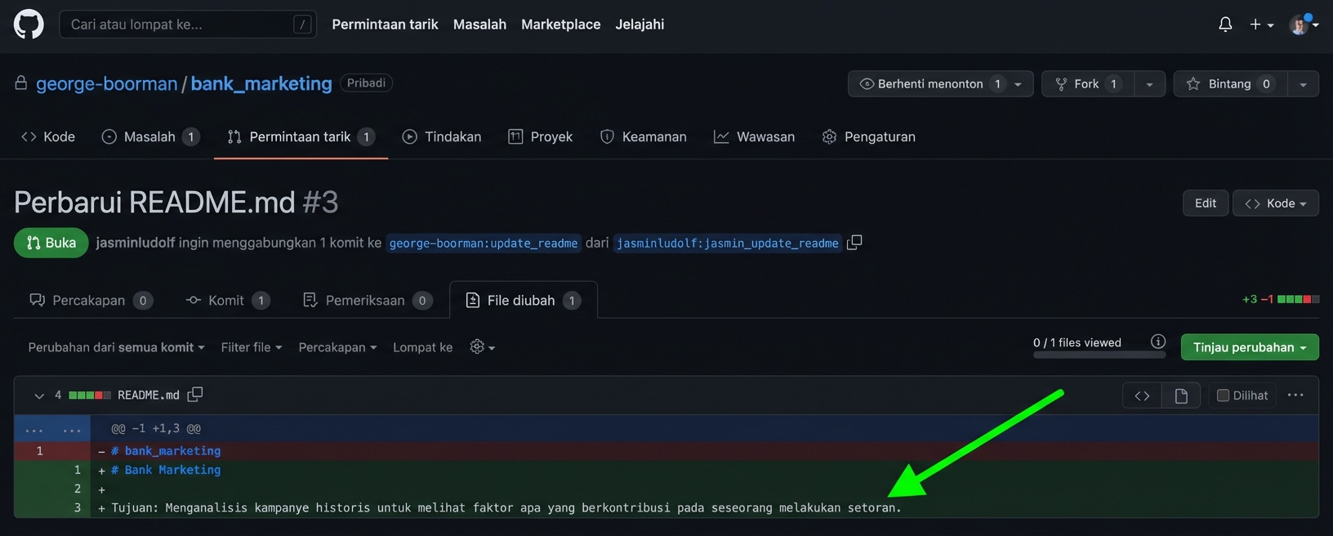
Task: Click the added line starting 'Tujuan: Menganalisis'
Action: coord(506,508)
